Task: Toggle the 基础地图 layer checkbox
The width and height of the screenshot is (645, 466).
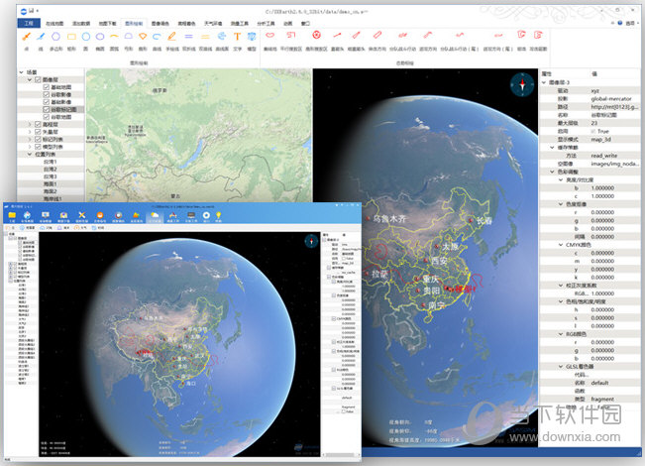Action: tap(47, 88)
